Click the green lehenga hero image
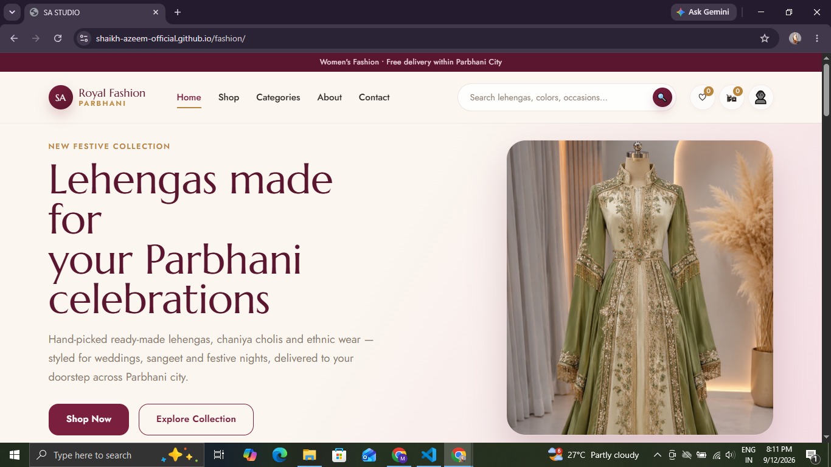Viewport: 831px width, 467px height. (x=640, y=288)
